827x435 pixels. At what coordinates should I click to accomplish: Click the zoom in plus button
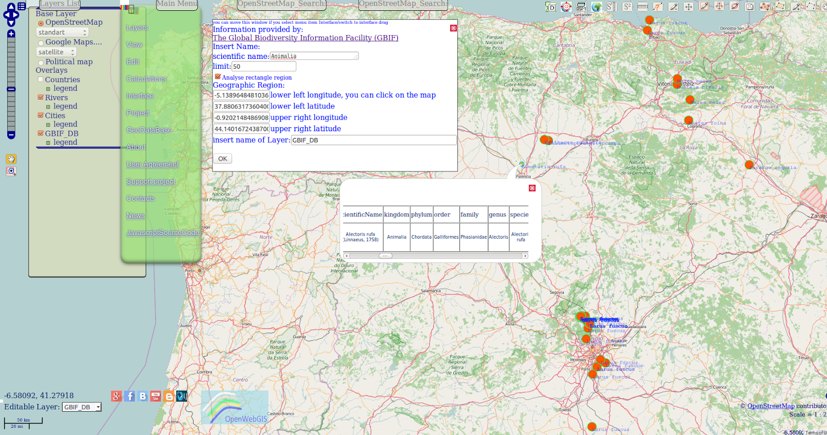click(11, 34)
